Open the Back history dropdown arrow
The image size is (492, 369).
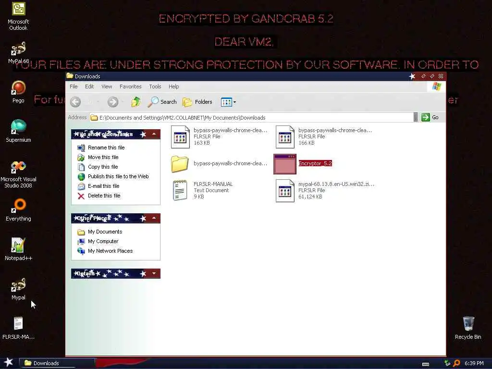pos(98,102)
